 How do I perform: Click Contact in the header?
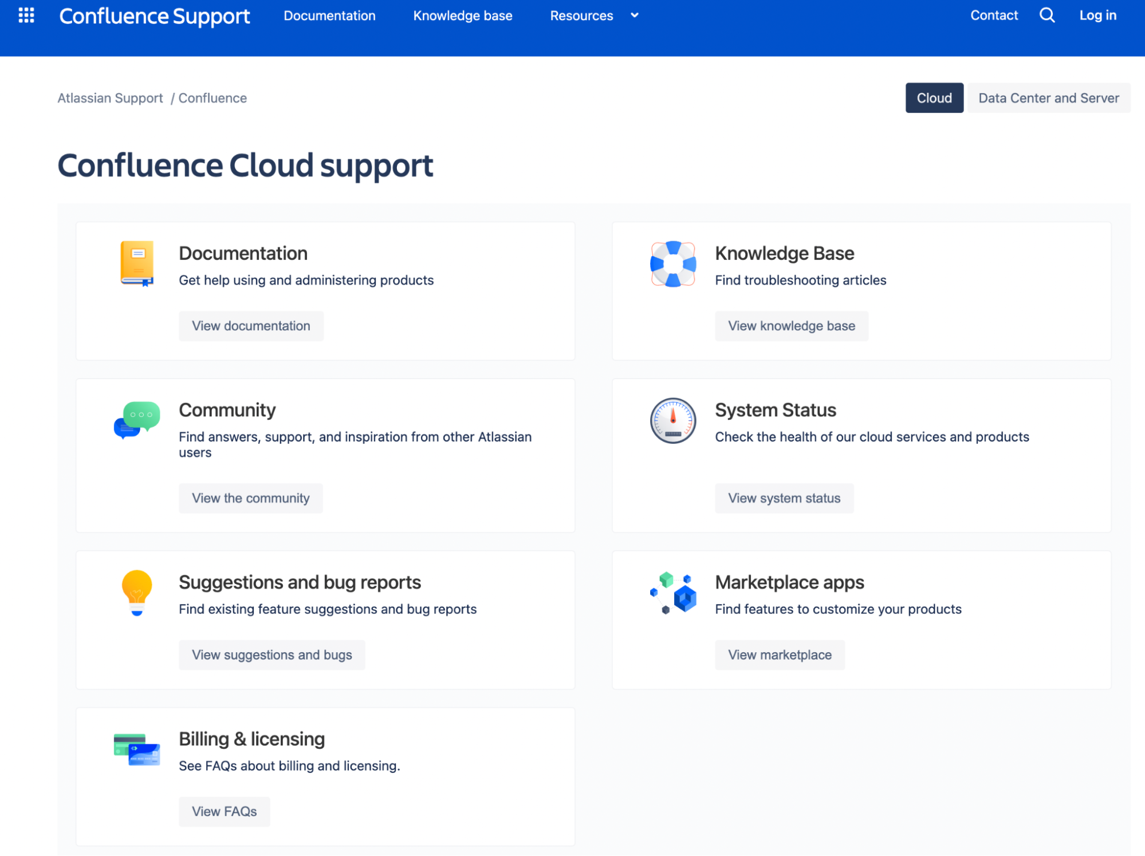click(994, 15)
